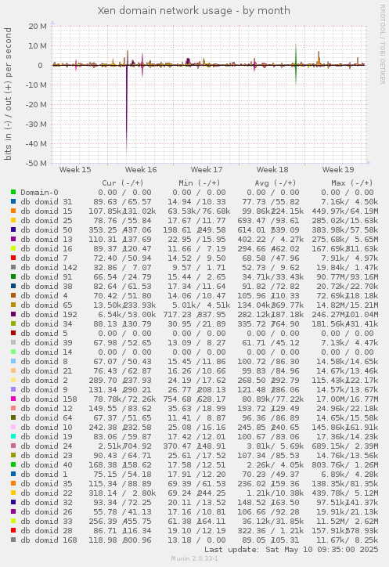Click the orange swatch for db domid 15

(13, 211)
